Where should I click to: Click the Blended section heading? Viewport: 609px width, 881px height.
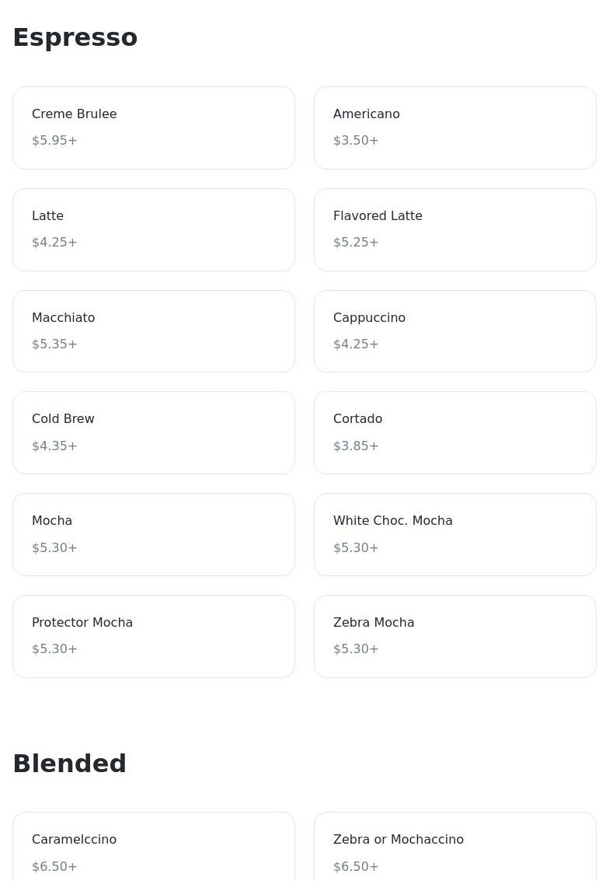click(x=70, y=764)
